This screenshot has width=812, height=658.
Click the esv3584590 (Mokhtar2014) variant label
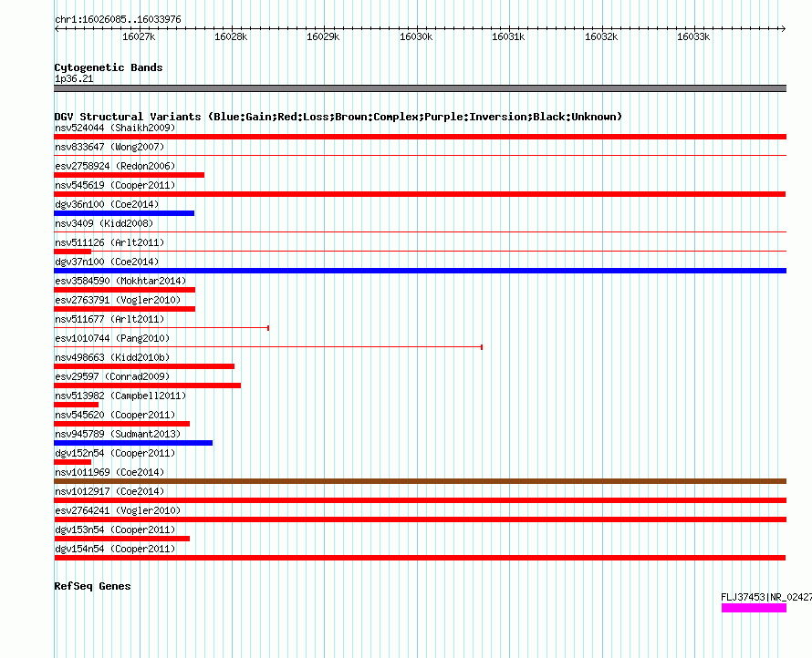click(120, 281)
